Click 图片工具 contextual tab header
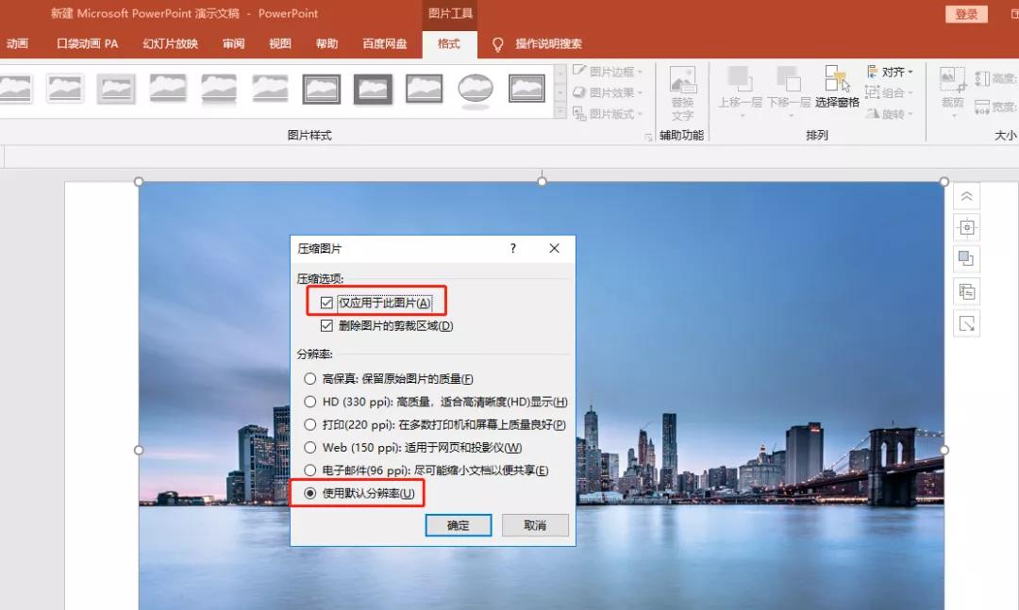 point(450,13)
